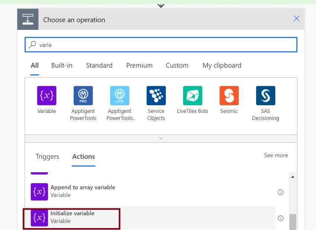Select the Append to array variable action
Image resolution: width=316 pixels, height=230 pixels.
[83, 191]
